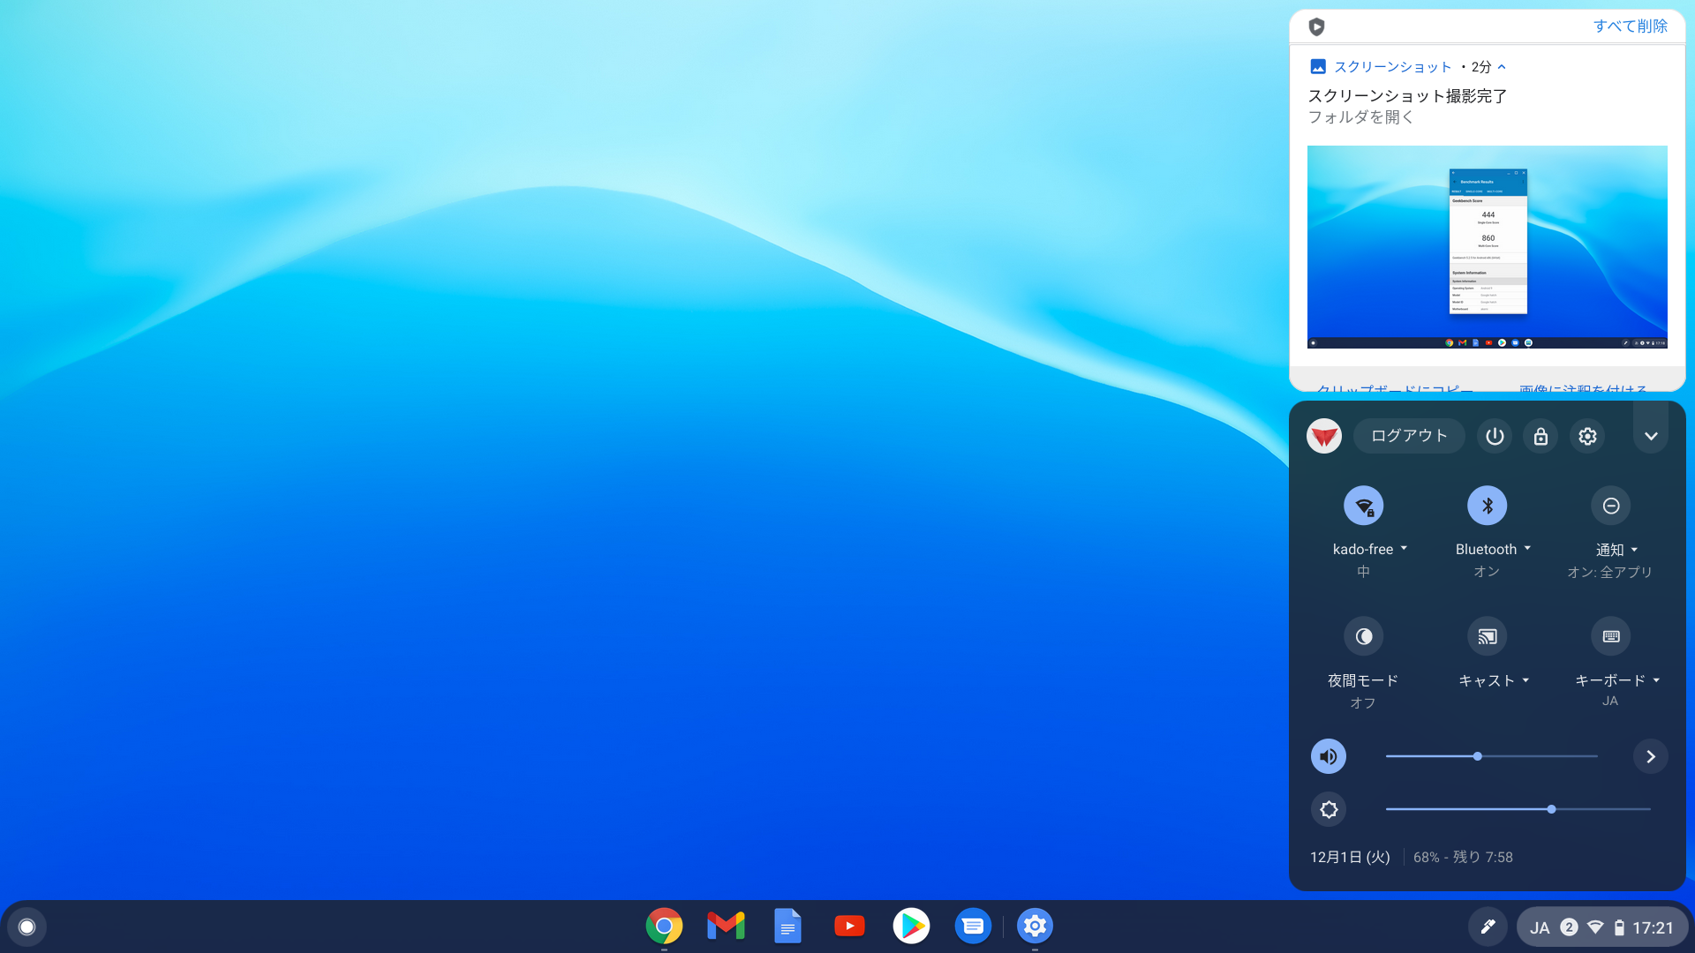This screenshot has width=1695, height=953.
Task: Open YouTube app in shelf
Action: (x=849, y=926)
